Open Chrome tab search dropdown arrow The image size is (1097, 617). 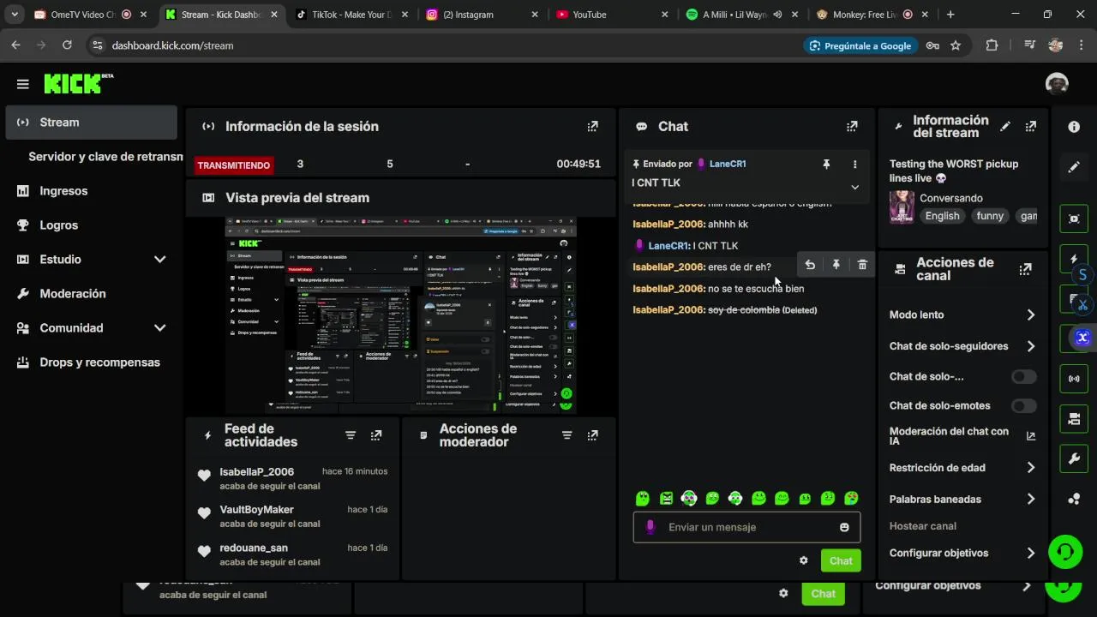[x=15, y=15]
